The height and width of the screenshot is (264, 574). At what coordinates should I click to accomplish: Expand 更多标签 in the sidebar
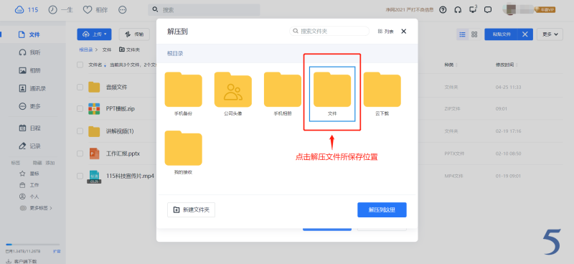35,208
